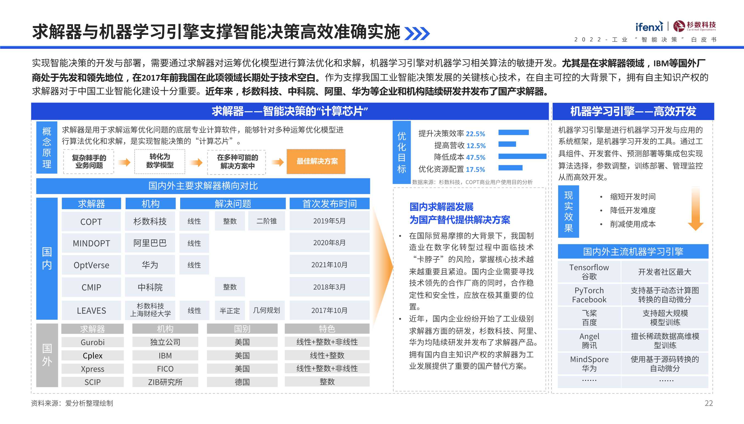Viewport: 744px width, 424px height.
Task: Click the blue 机构 column header
Action: (x=150, y=204)
